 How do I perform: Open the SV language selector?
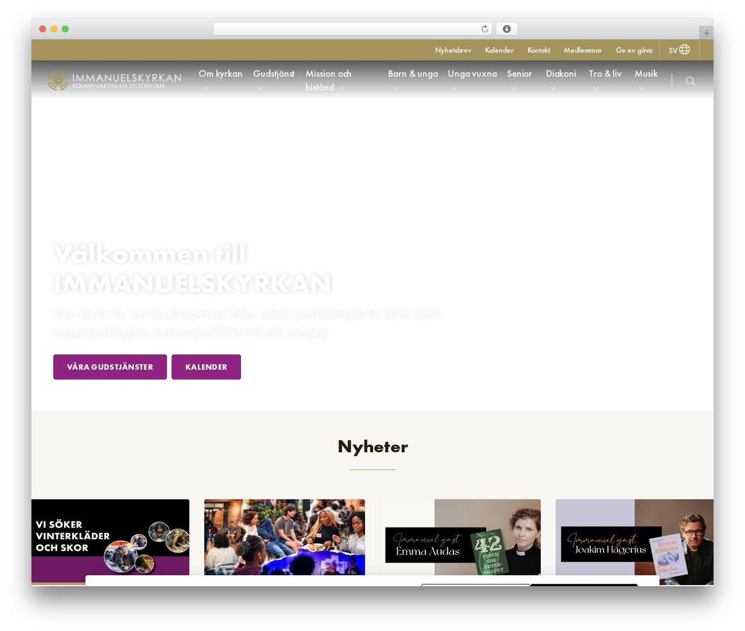679,50
